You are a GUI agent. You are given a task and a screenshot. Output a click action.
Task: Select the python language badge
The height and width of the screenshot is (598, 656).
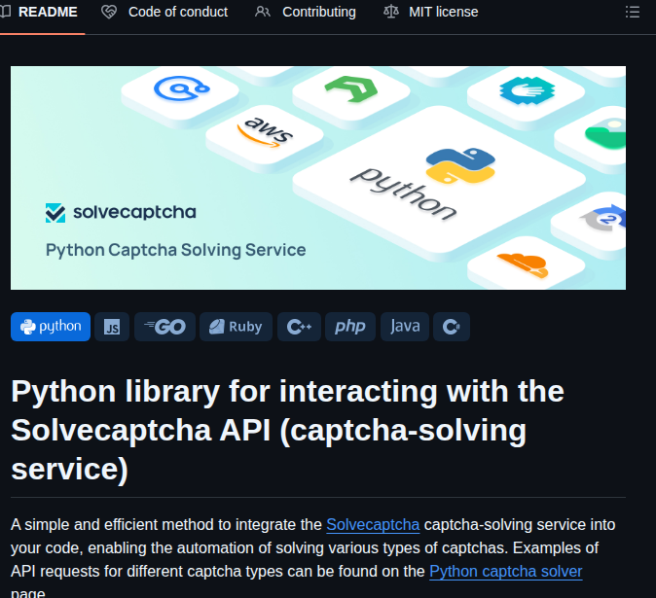51,327
